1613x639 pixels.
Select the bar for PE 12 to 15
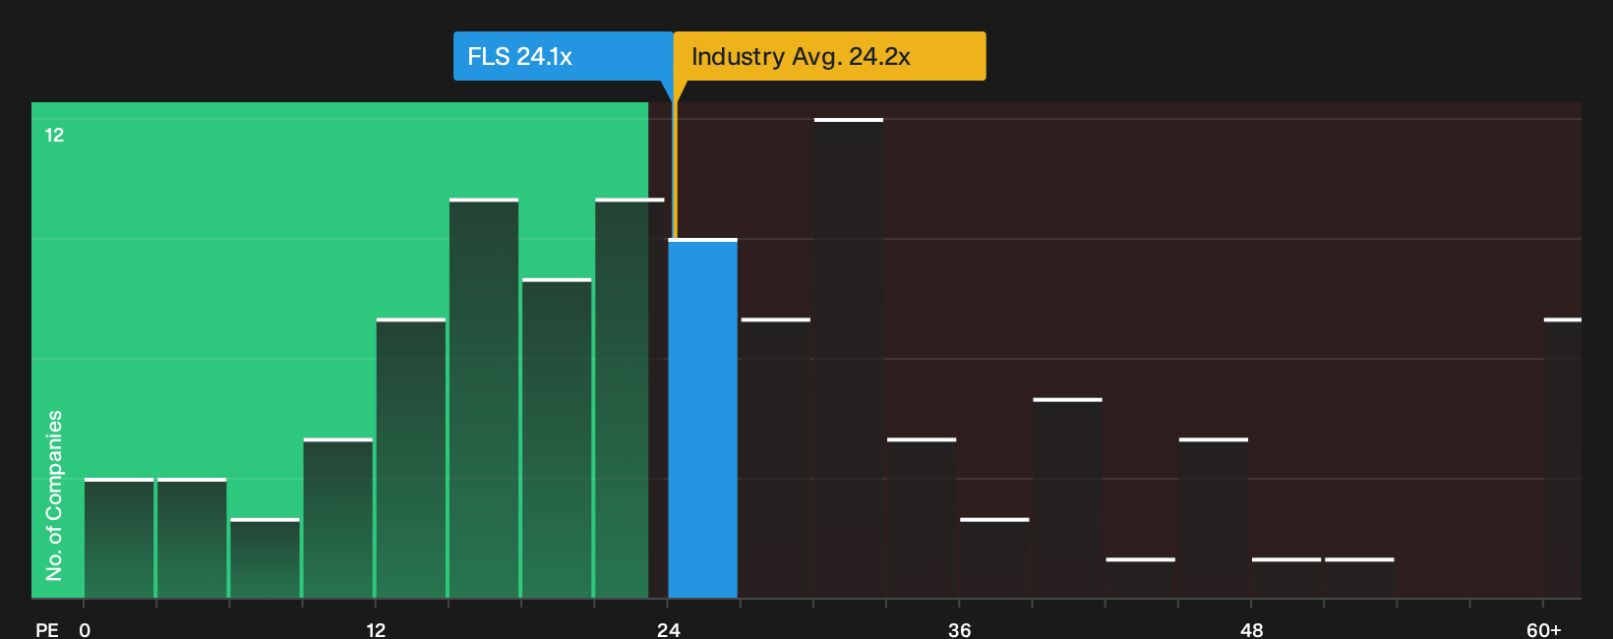[x=411, y=458]
